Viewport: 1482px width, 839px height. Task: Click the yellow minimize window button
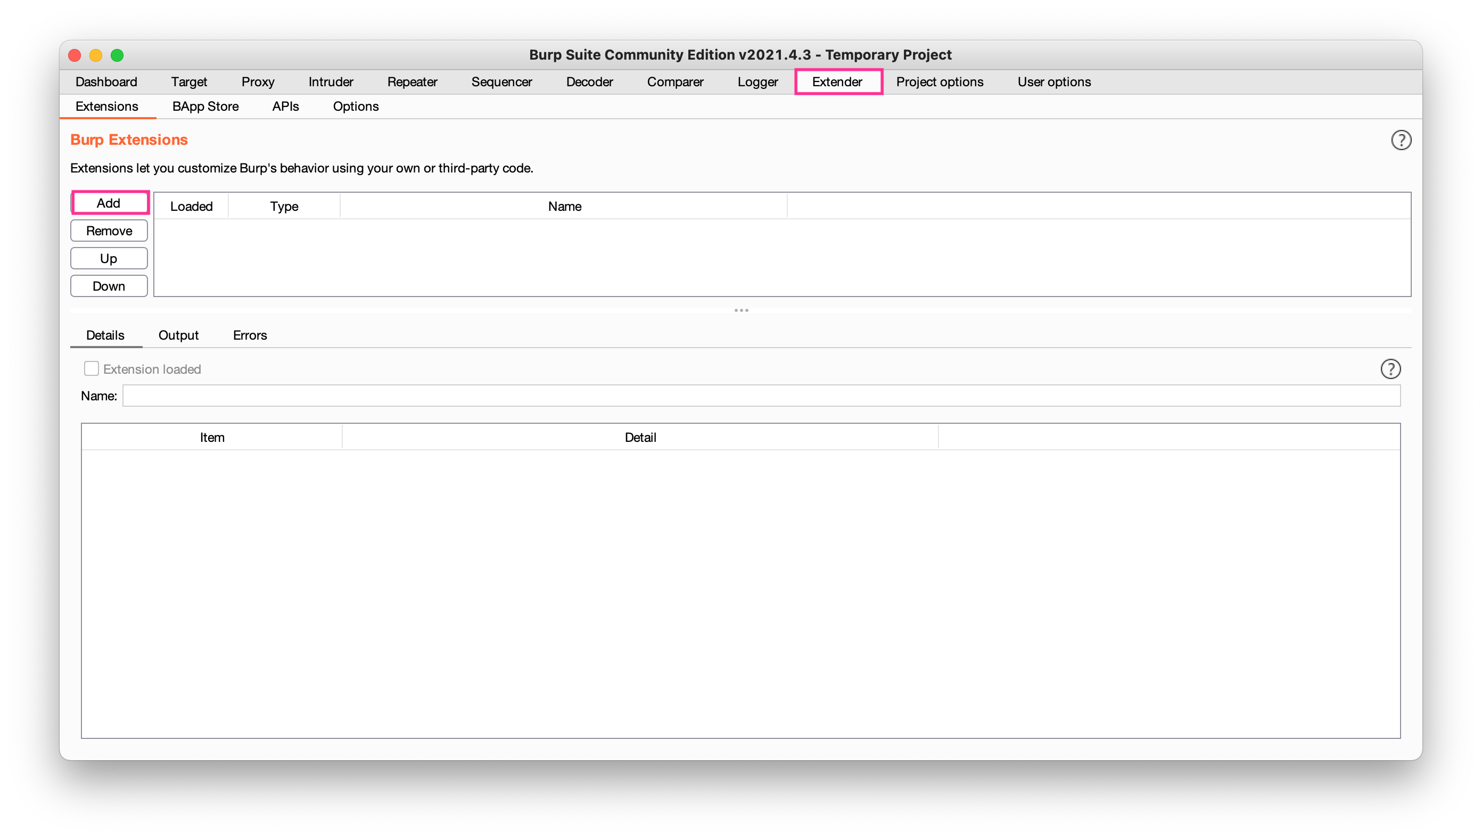(x=96, y=55)
